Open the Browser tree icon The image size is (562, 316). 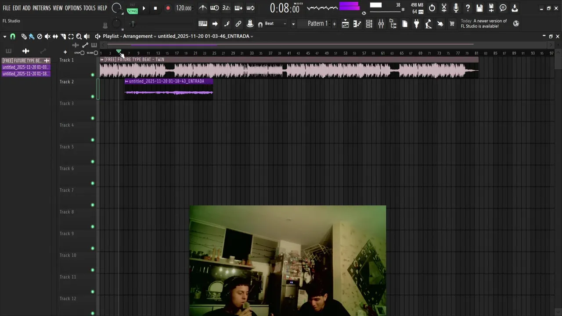click(393, 24)
